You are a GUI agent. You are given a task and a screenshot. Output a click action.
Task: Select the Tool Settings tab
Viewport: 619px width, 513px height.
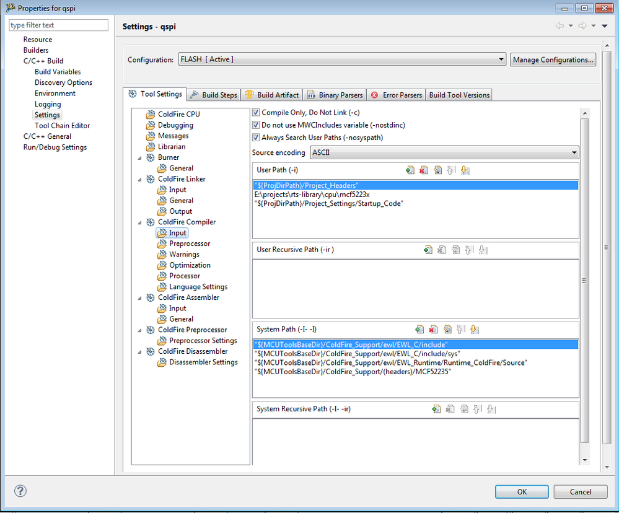(155, 94)
